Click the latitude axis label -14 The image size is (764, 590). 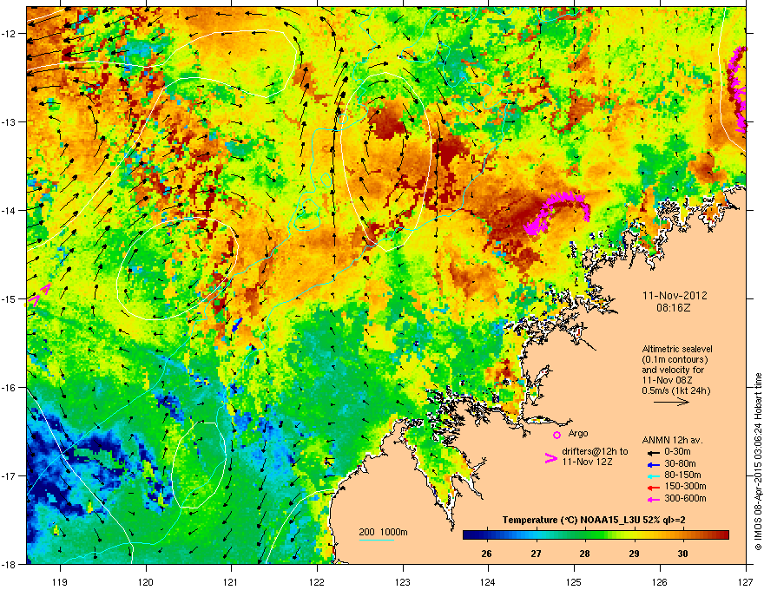point(10,210)
